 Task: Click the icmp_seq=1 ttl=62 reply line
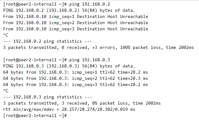coord(76,72)
